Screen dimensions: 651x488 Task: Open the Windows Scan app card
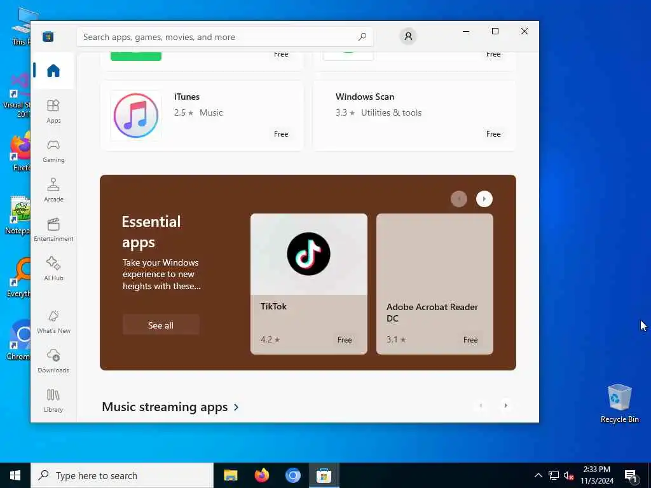point(414,116)
